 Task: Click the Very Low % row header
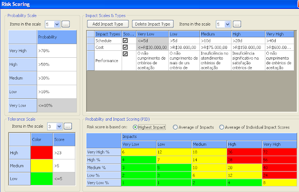pyautogui.click(x=104, y=183)
